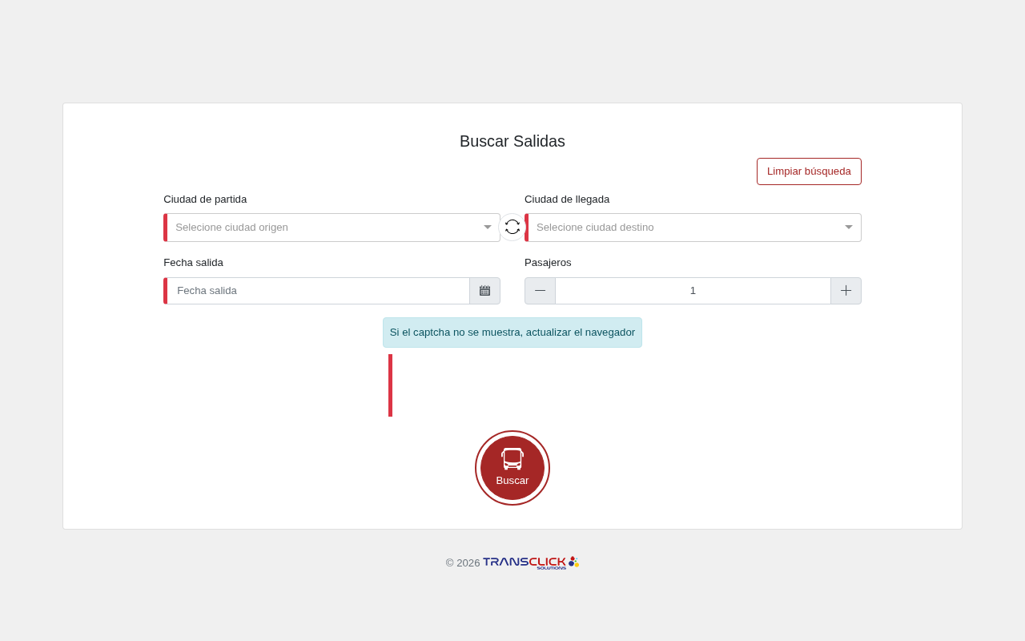The width and height of the screenshot is (1025, 641).
Task: Click the origin city dropdown arrow
Action: click(488, 228)
